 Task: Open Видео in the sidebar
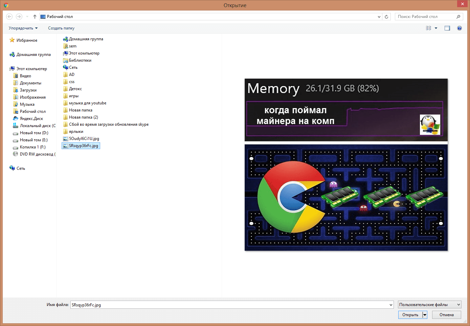tap(22, 76)
